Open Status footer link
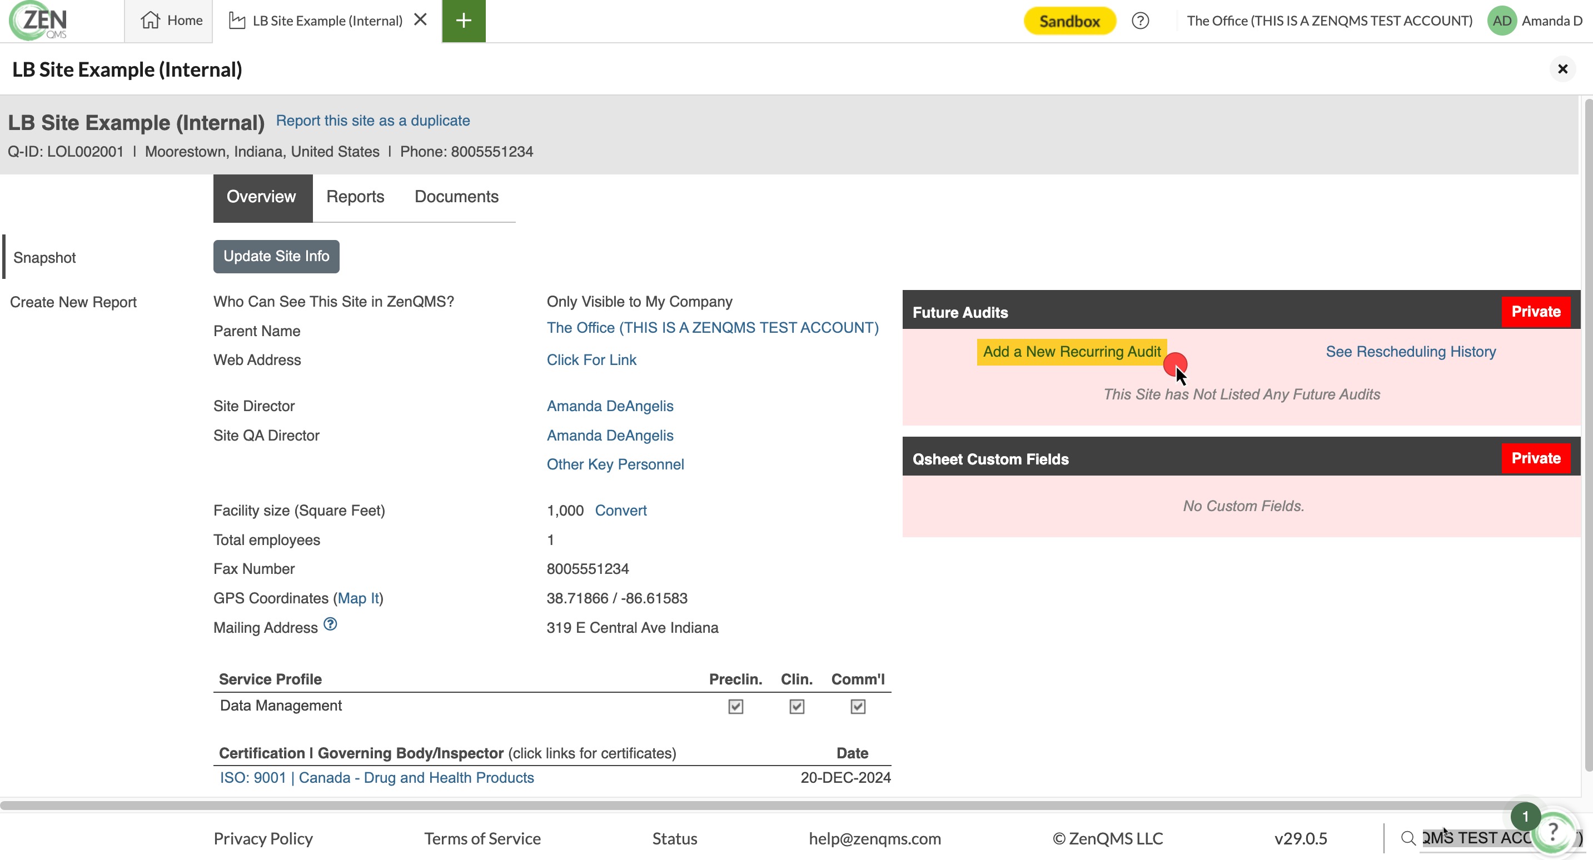 pos(675,838)
